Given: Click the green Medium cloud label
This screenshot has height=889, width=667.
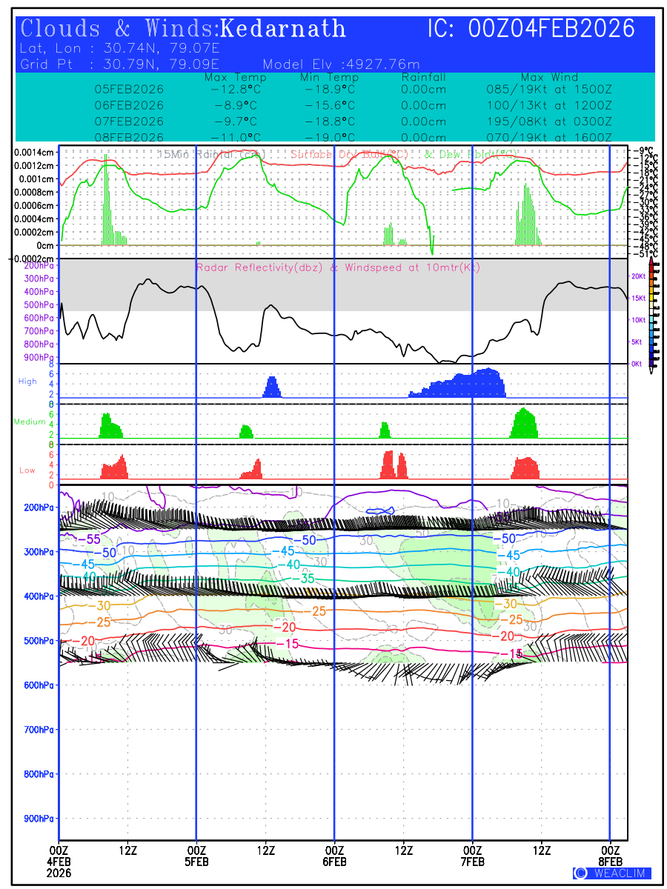Looking at the screenshot, I should click(x=30, y=422).
